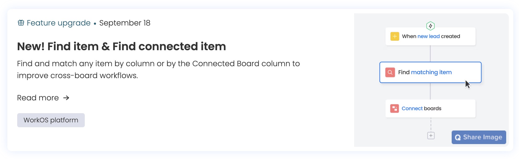Select the Find matching item workflow step
This screenshot has width=519, height=159.
tap(430, 72)
